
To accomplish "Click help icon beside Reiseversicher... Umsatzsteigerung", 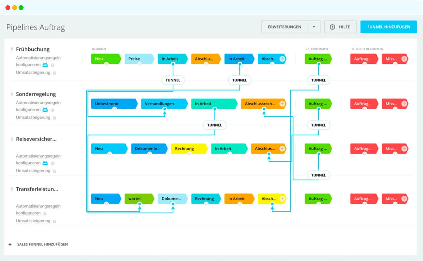I will click(54, 171).
